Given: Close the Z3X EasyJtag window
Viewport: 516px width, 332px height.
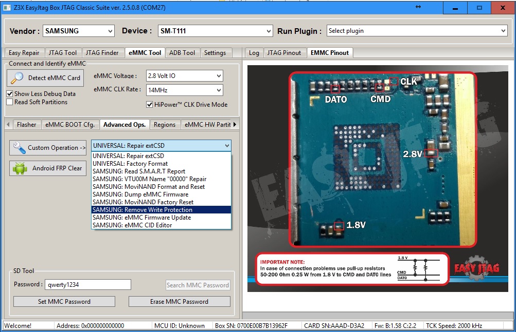Looking at the screenshot, I should 503,8.
